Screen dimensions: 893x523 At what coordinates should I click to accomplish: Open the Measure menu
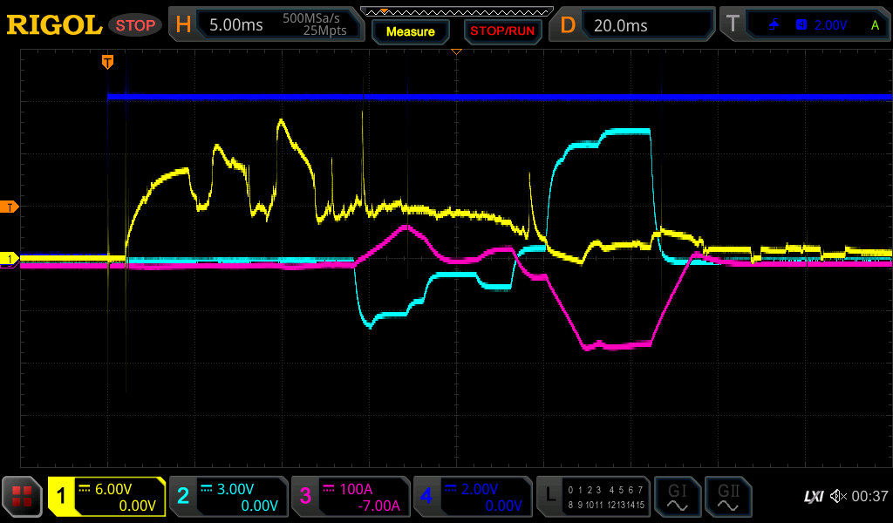pyautogui.click(x=410, y=31)
